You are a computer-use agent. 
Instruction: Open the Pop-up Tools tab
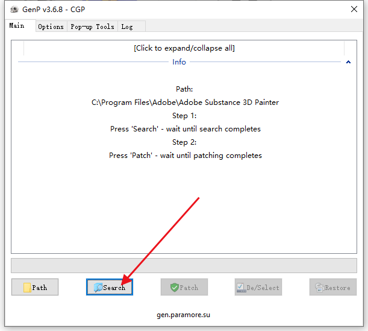click(x=93, y=27)
